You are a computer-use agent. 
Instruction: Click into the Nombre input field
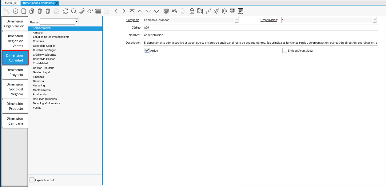[x=260, y=35]
